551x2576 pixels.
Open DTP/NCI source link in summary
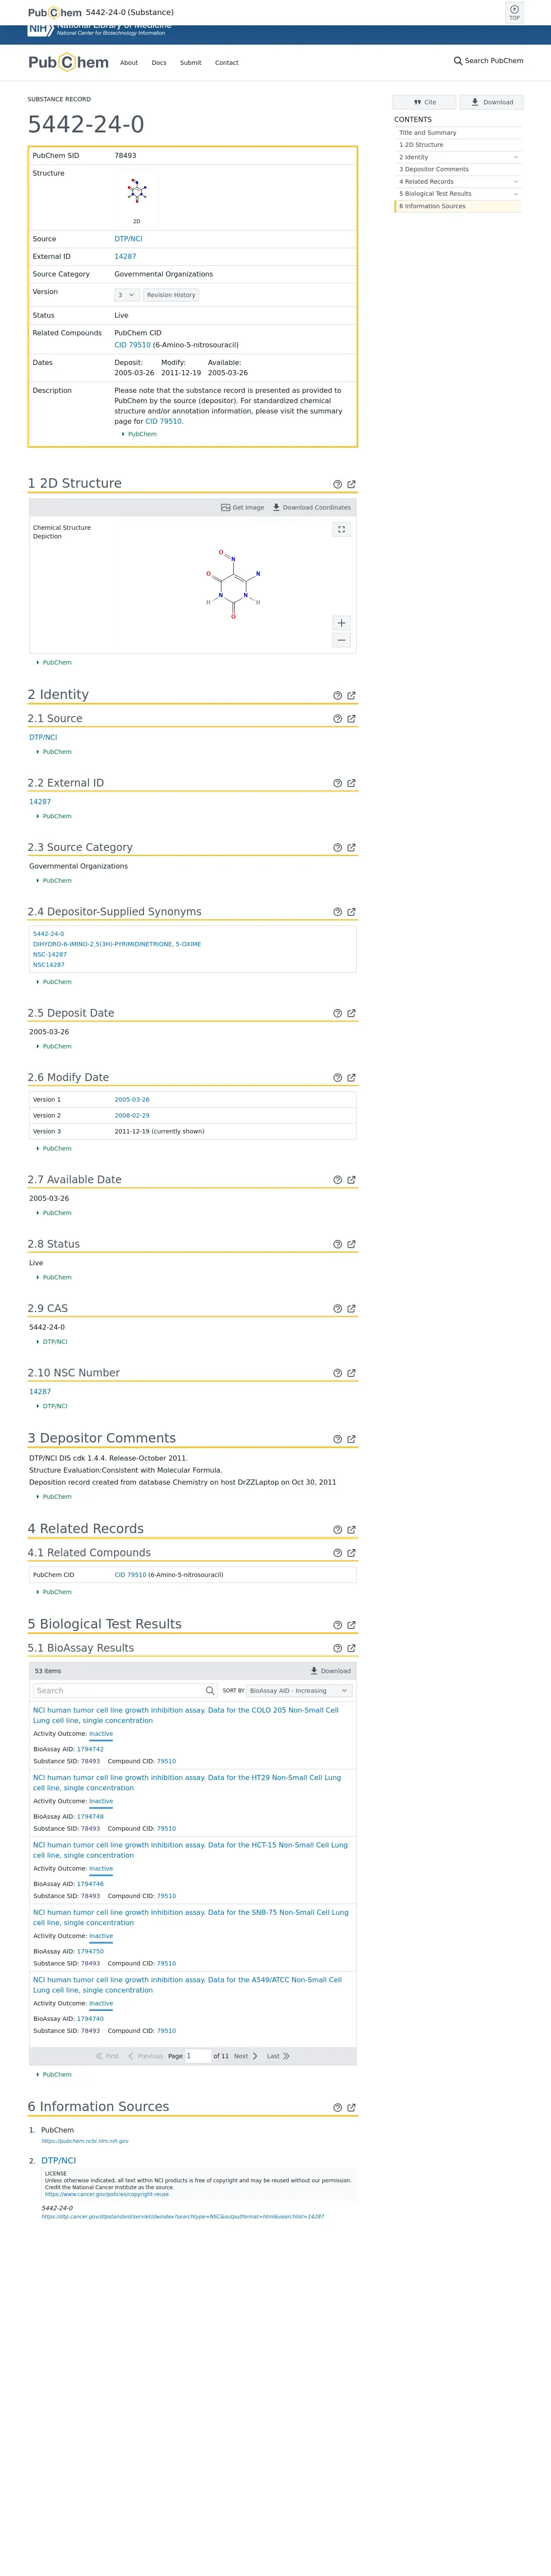click(128, 239)
